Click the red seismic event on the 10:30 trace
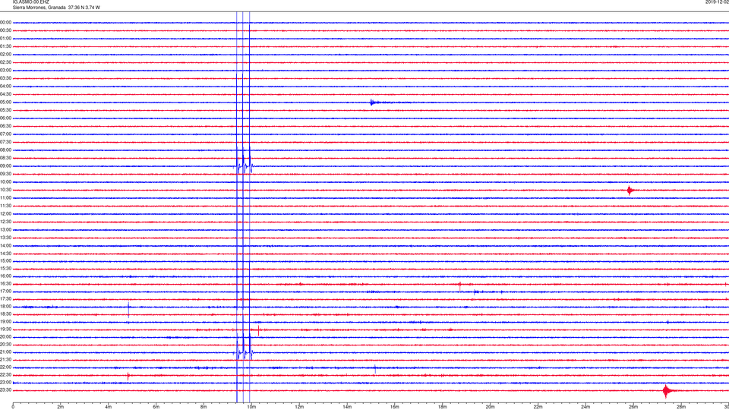Image resolution: width=729 pixels, height=410 pixels. [630, 190]
